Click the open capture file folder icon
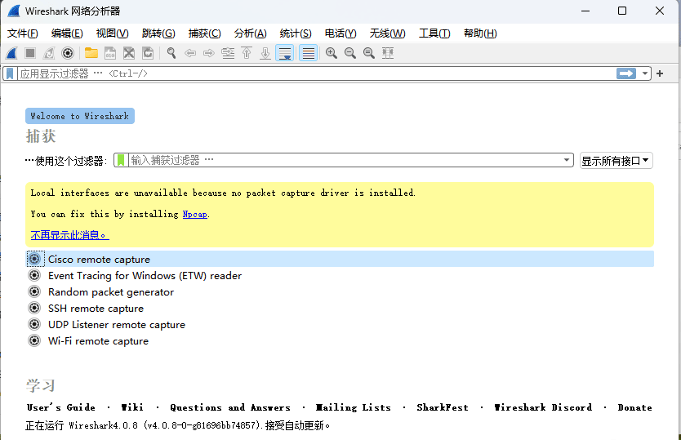 point(91,53)
